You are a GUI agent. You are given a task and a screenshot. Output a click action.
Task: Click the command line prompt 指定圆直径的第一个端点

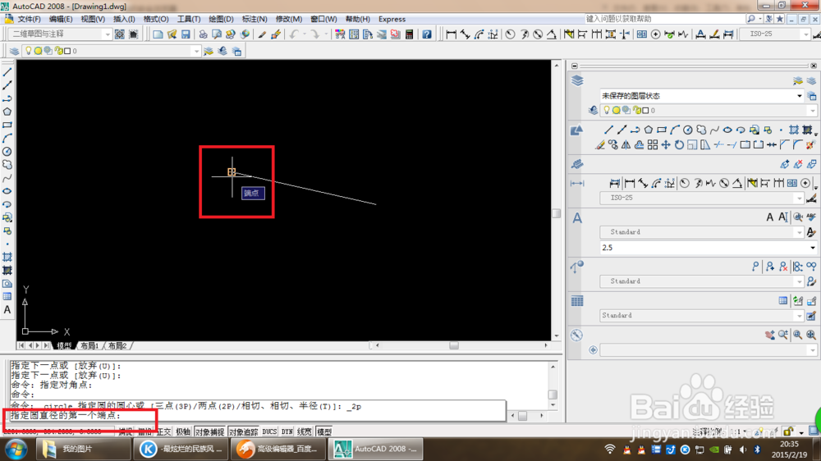point(66,416)
